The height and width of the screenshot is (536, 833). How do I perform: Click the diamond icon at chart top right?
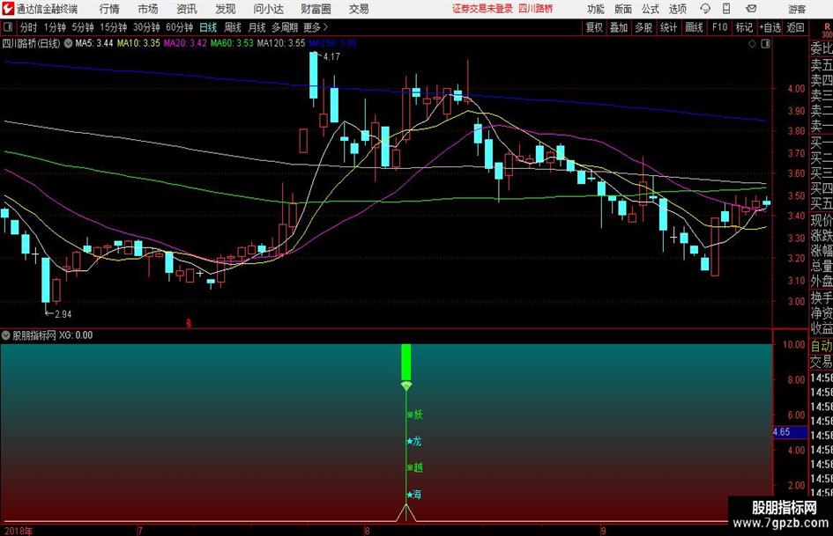(x=752, y=43)
